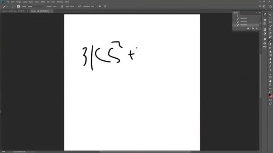Screen dimensions: 273x153
Task: Click the background color swatch
Action: tap(271, 96)
